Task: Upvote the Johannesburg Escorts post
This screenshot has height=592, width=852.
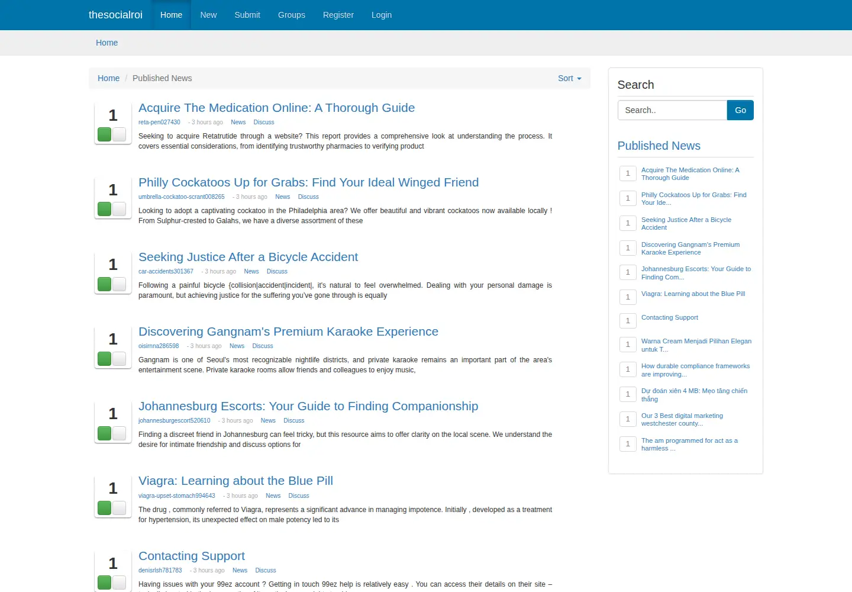Action: pyautogui.click(x=105, y=433)
